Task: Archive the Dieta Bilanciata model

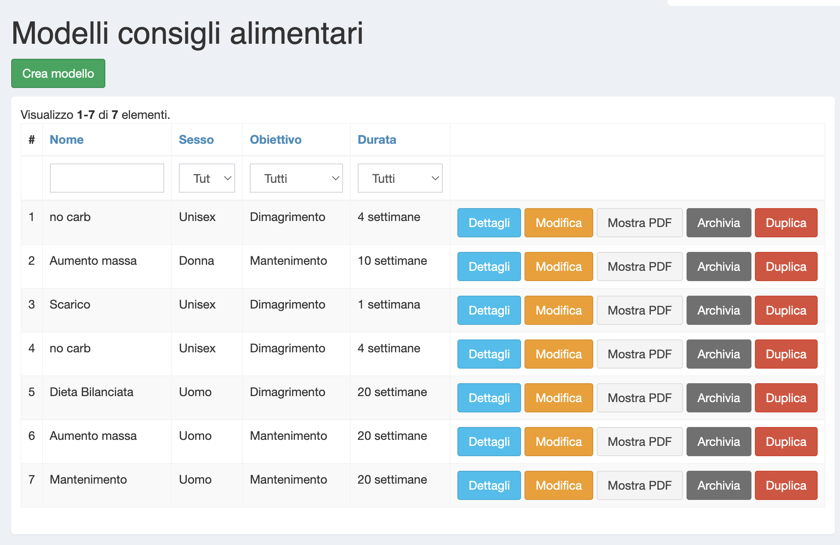Action: [718, 398]
